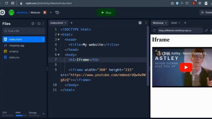Collapse the body tag fold arrow
Viewport: 212px width, 119px height.
pos(59,55)
